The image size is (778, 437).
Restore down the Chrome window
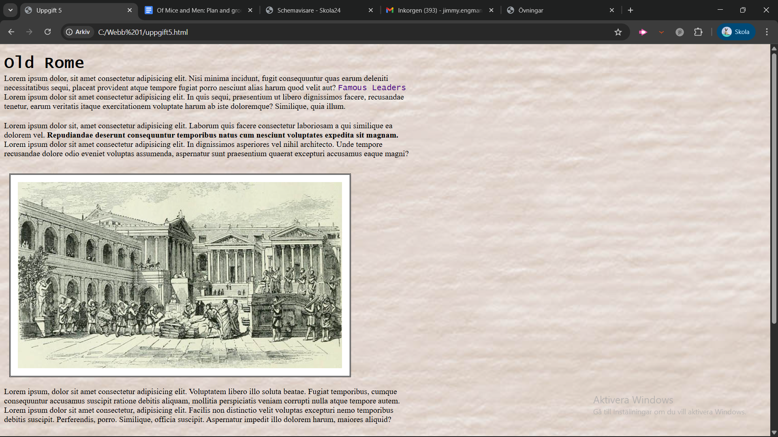click(x=743, y=10)
